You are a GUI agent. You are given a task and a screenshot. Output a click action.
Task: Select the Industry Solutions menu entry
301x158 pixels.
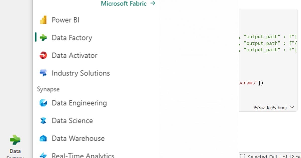click(80, 73)
